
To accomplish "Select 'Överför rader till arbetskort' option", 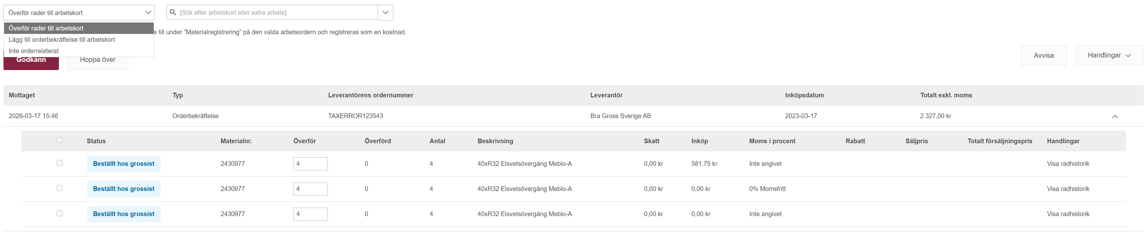I will point(46,28).
